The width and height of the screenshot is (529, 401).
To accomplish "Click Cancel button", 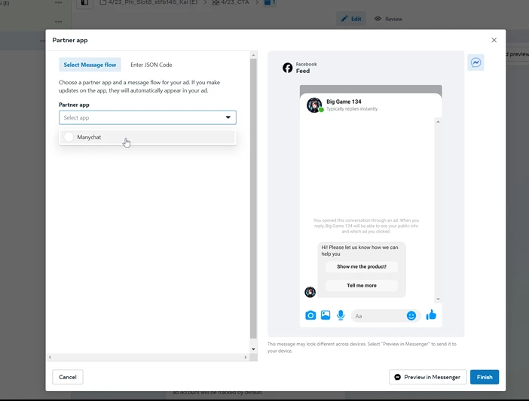I will [68, 377].
